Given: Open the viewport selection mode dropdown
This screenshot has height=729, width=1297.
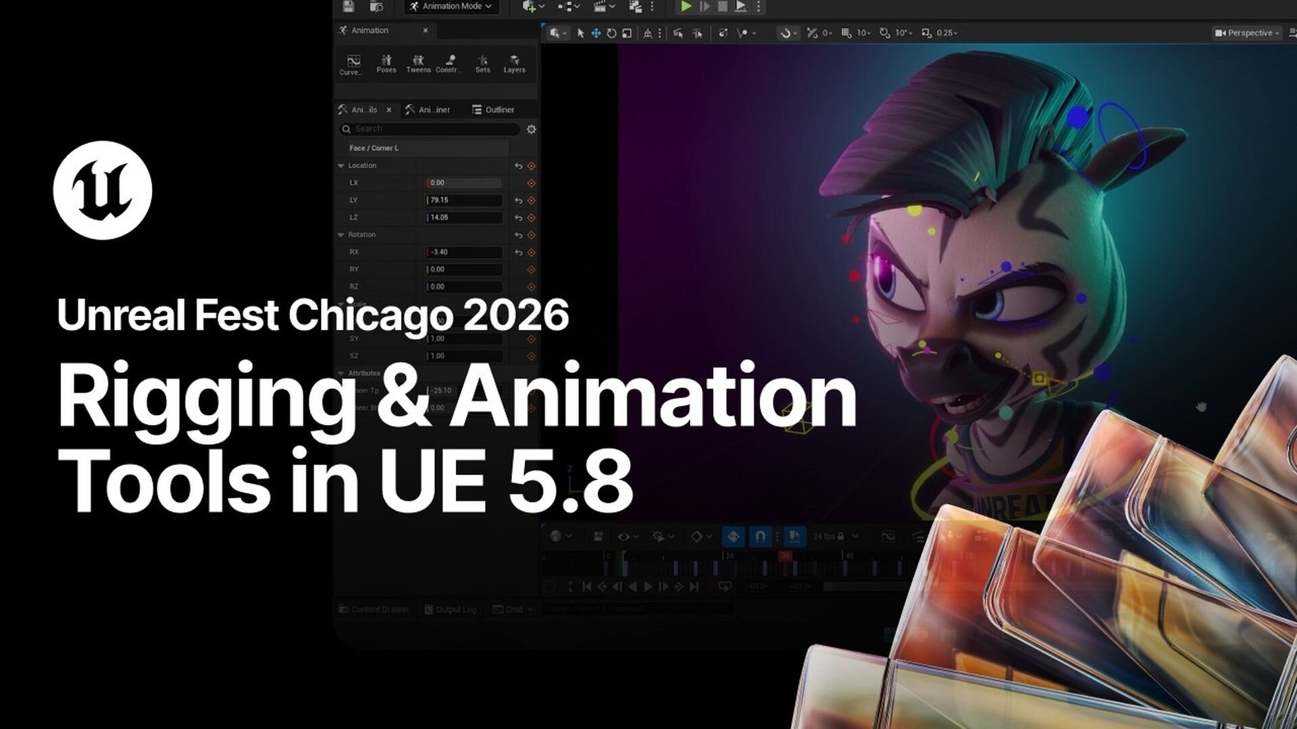Looking at the screenshot, I should point(558,33).
